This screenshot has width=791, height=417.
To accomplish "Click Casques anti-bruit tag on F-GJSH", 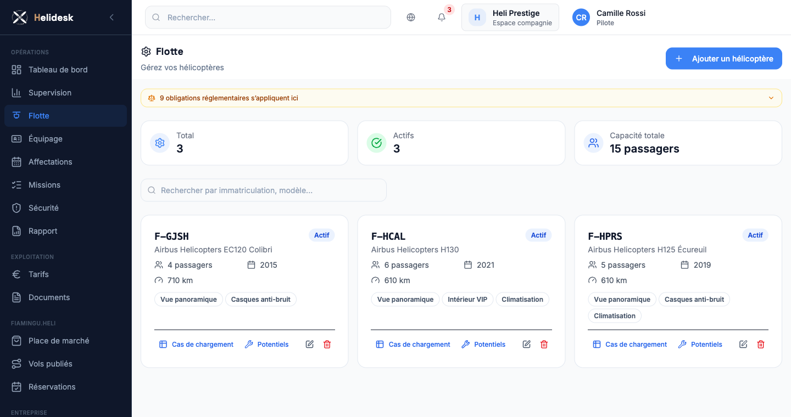I will click(x=261, y=300).
